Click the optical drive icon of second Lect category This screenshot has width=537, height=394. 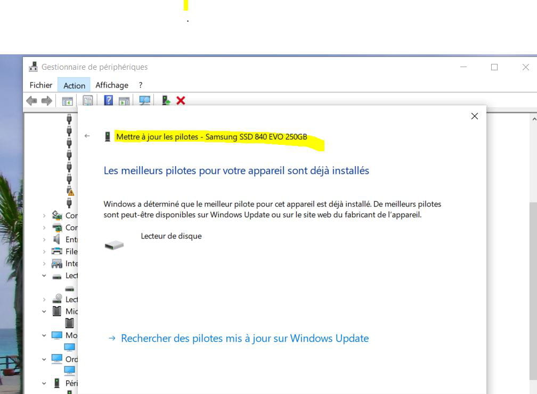coord(57,299)
